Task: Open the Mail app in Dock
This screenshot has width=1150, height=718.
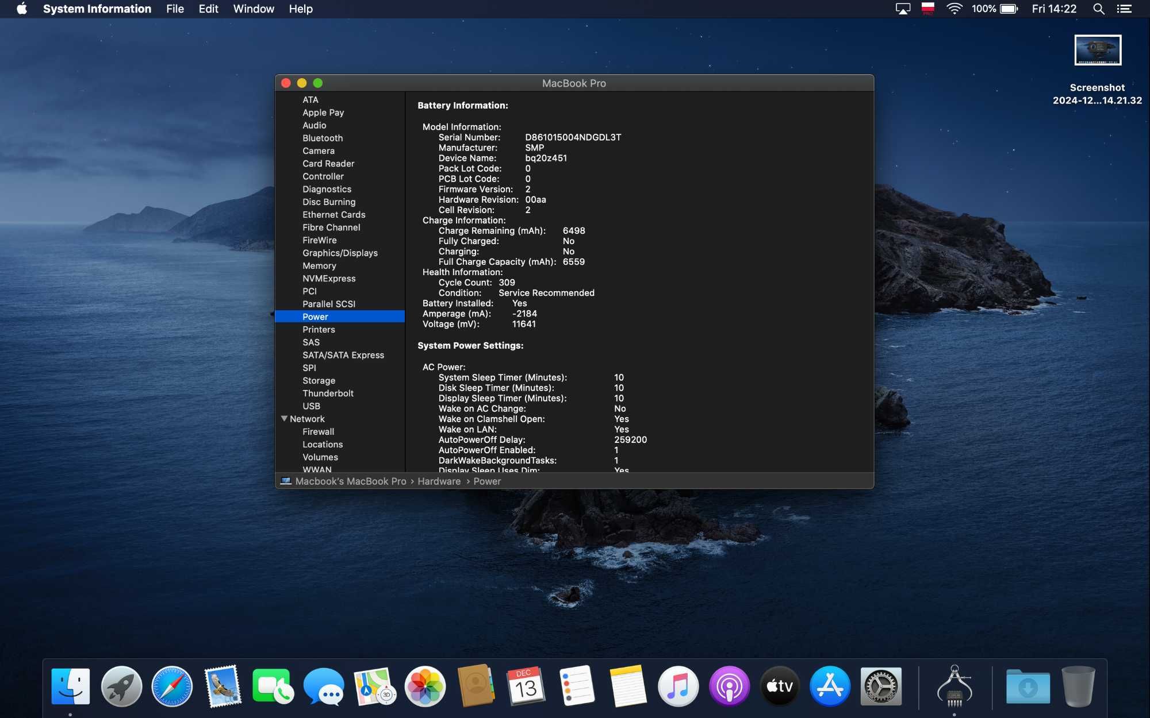Action: coord(223,686)
